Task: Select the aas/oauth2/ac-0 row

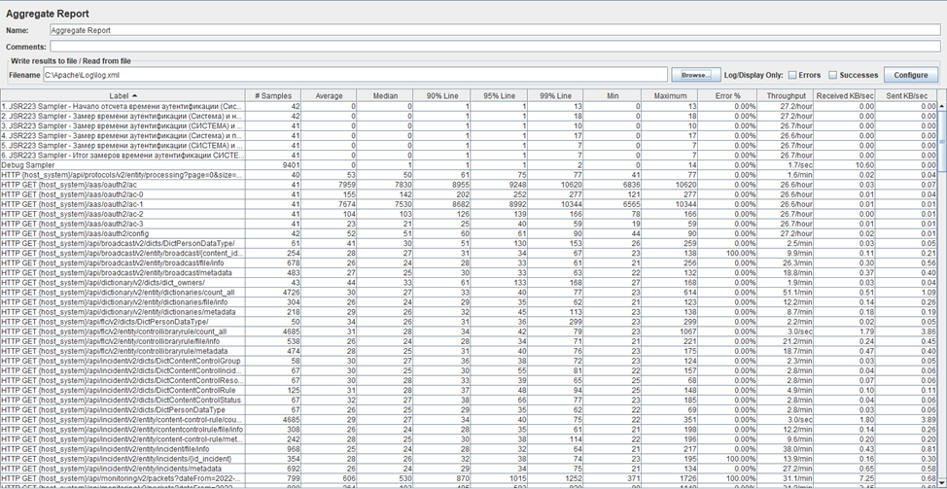Action: 470,194
